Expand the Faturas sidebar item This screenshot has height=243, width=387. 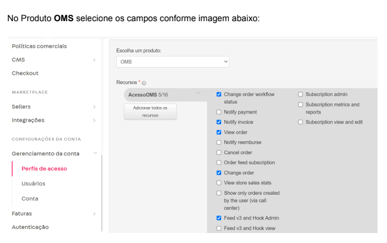pyautogui.click(x=94, y=214)
